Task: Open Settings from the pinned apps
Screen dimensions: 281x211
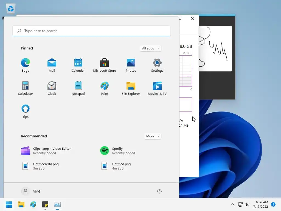Action: click(x=157, y=65)
